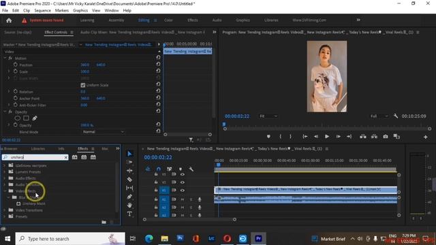Select rectangle mask tool under Opacity

pos(26,118)
